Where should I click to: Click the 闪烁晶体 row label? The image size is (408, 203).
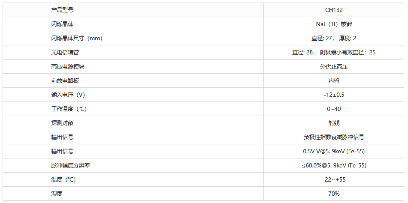tap(62, 24)
